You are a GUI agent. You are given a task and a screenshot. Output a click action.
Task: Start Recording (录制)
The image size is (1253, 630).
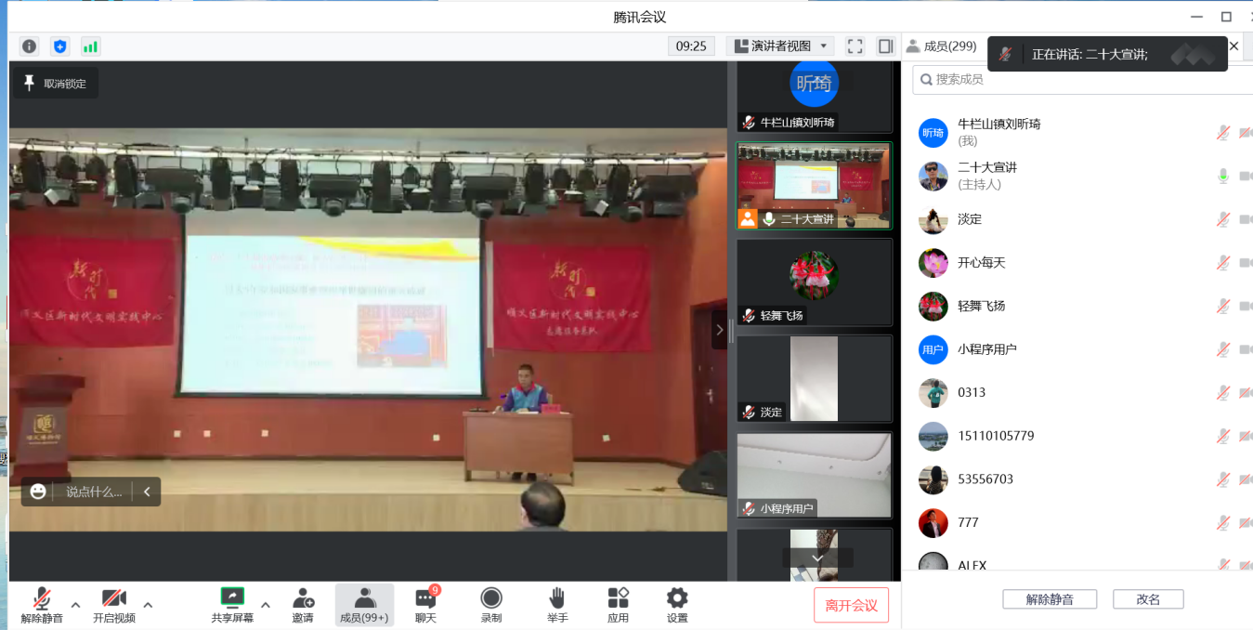pyautogui.click(x=491, y=605)
